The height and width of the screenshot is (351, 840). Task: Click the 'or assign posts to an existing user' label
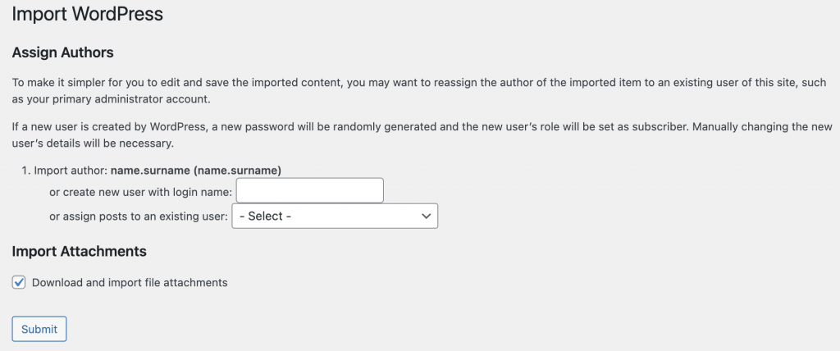(x=138, y=217)
